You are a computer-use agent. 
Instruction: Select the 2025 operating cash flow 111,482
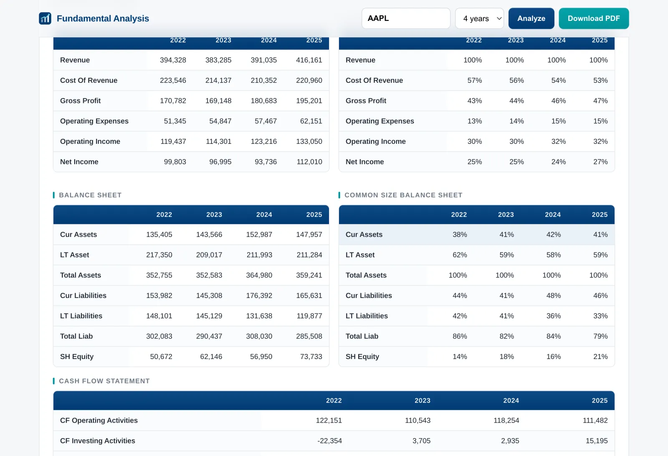click(x=595, y=420)
